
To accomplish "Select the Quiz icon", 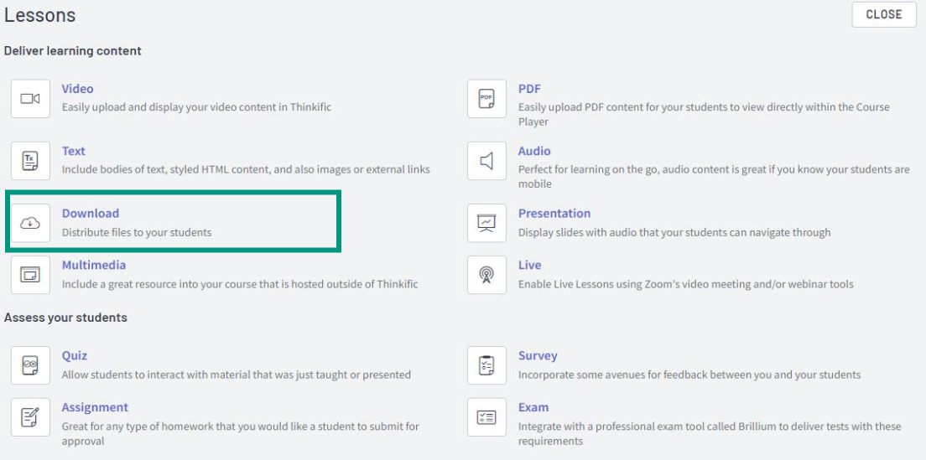I will click(30, 365).
